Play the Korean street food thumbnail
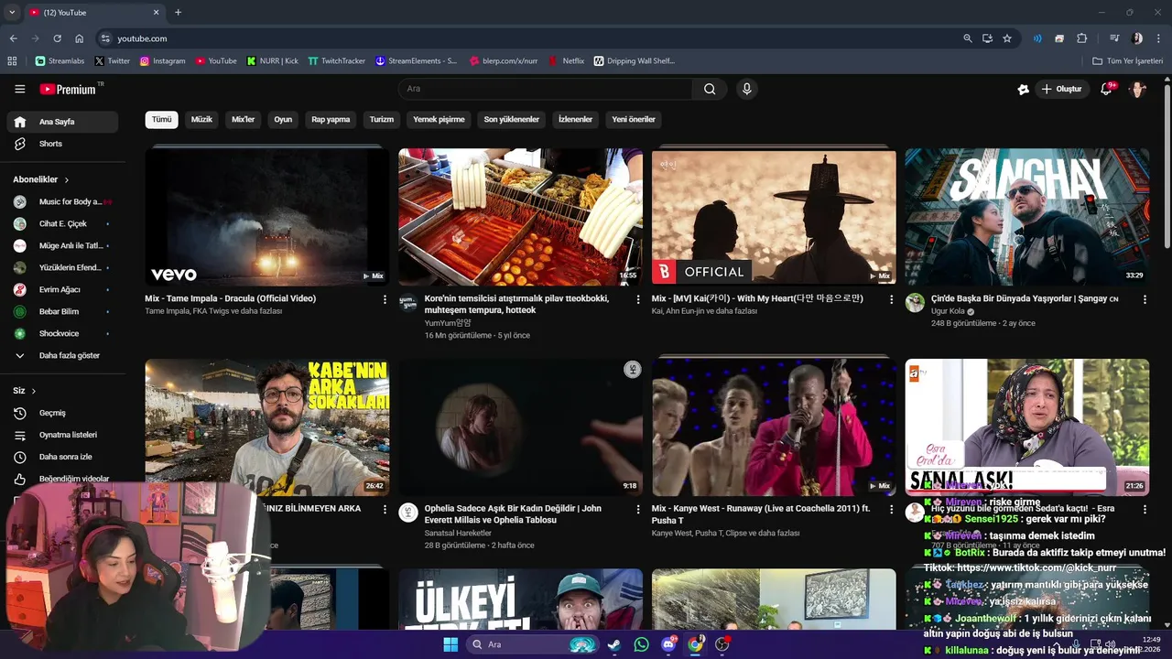Image resolution: width=1172 pixels, height=659 pixels. click(520, 217)
